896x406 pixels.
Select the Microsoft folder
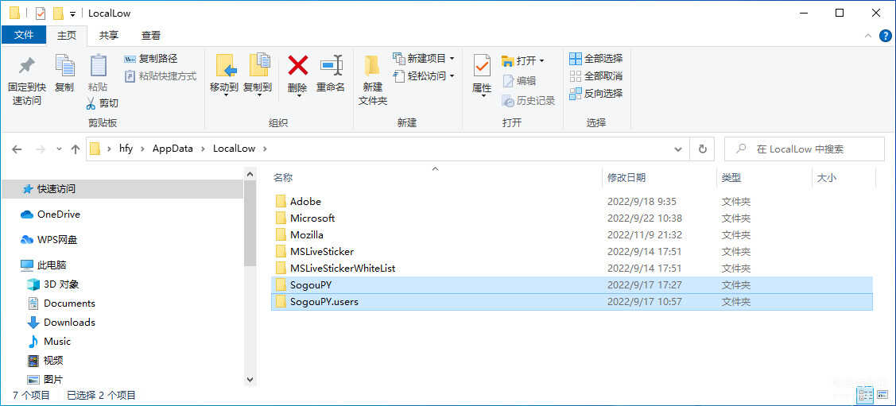[x=572, y=218]
